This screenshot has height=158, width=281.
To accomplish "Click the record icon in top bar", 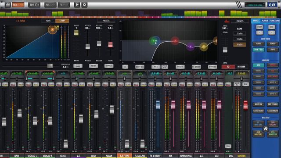I will pyautogui.click(x=84, y=5).
